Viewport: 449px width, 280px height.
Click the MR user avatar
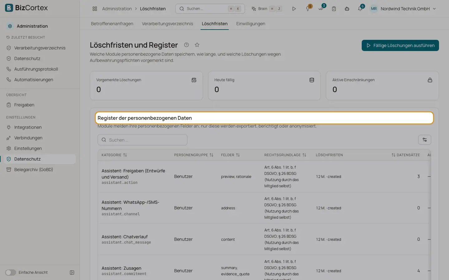374,9
